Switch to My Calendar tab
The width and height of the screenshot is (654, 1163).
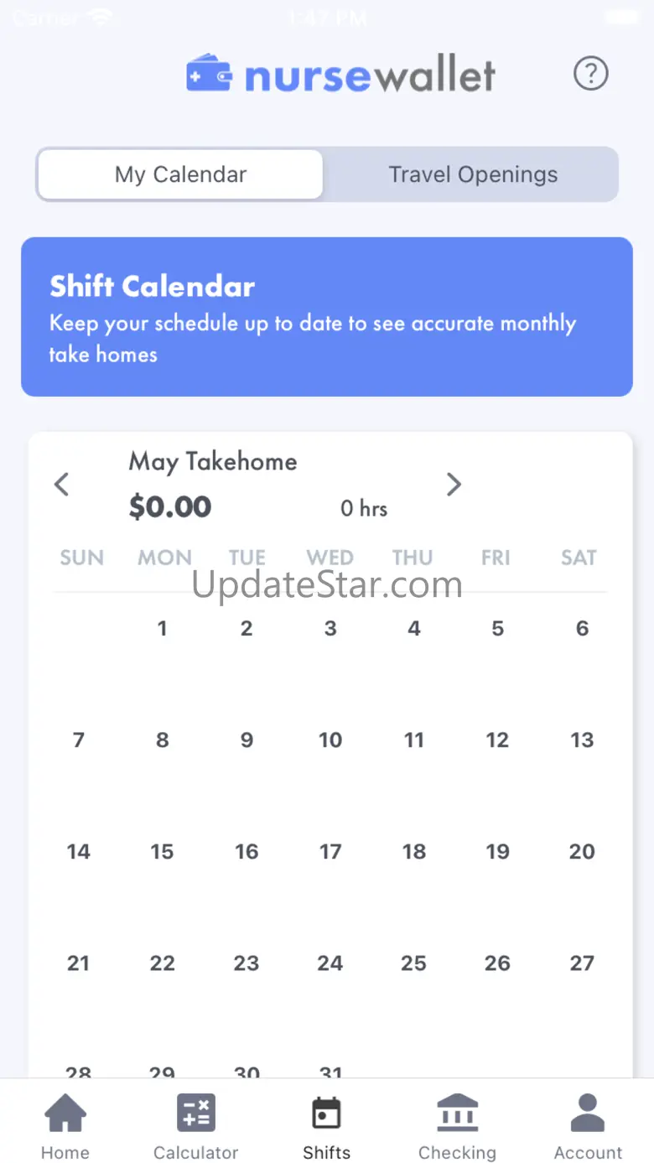180,174
